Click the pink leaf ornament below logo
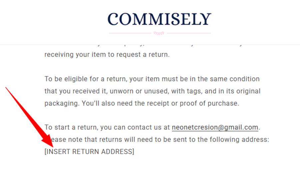This screenshot has height=170, width=300. pos(159,33)
